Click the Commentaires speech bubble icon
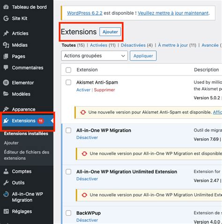 pyautogui.click(x=6, y=67)
